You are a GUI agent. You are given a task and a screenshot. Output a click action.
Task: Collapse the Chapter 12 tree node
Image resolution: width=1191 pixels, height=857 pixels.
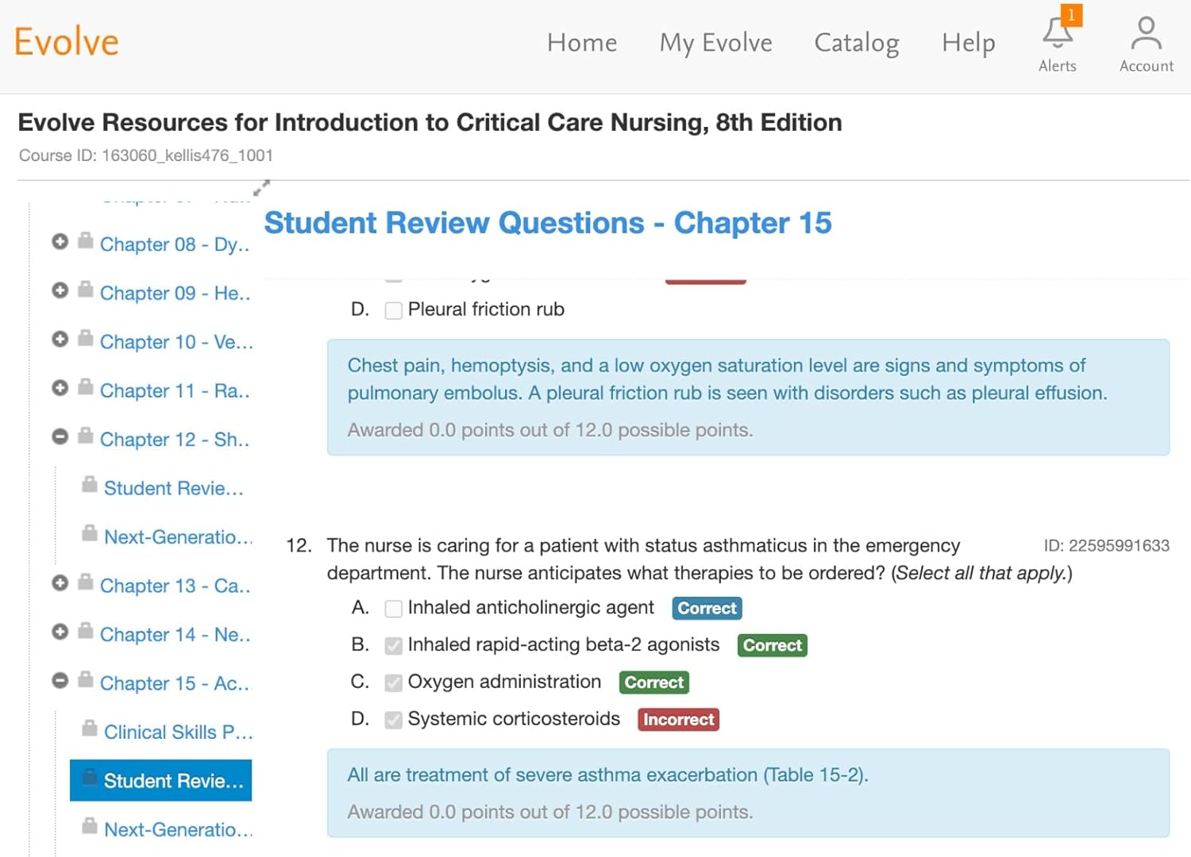click(x=60, y=436)
